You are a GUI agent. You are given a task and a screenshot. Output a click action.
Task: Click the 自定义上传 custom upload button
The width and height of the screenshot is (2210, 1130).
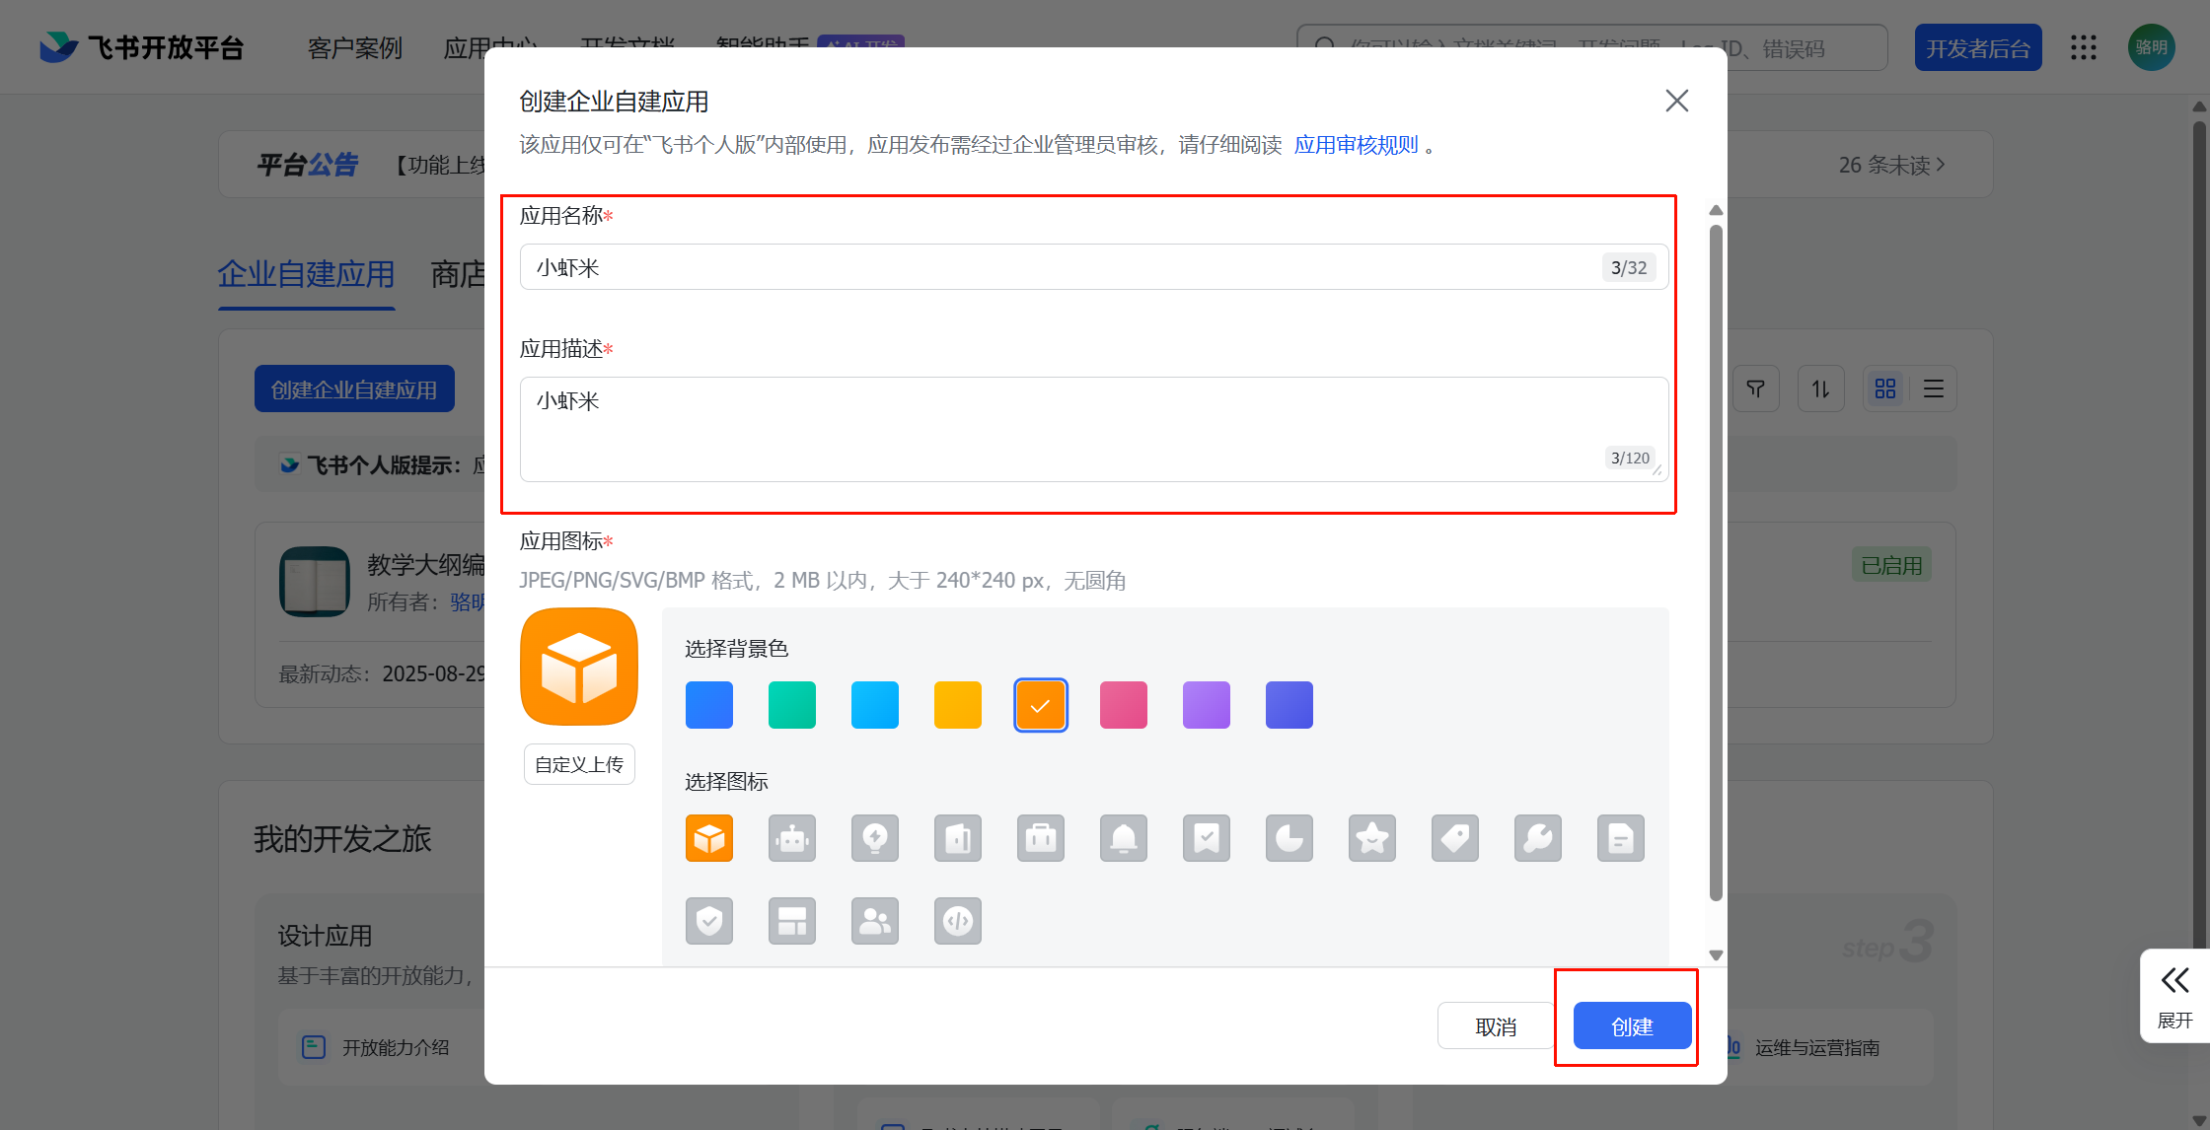[579, 764]
